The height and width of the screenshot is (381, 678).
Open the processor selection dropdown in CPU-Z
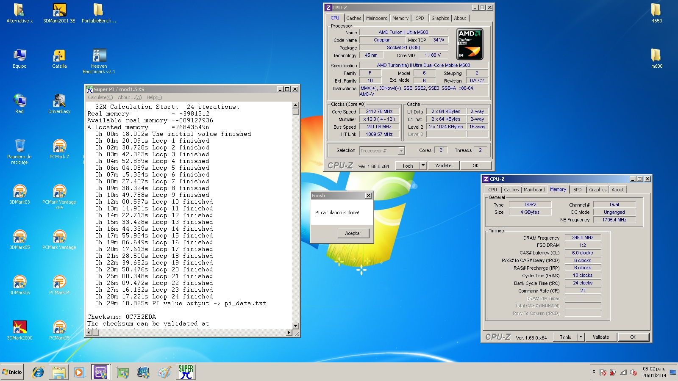tap(401, 150)
